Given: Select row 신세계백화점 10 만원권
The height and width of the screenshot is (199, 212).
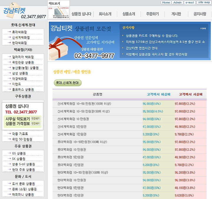Looking at the screenshot, I should coord(130,119).
